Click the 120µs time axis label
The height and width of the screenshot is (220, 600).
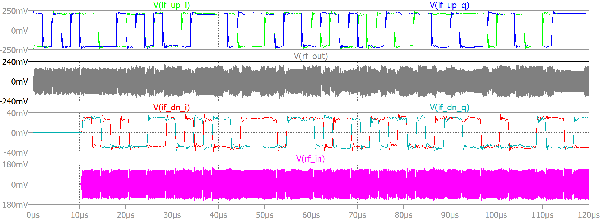pyautogui.click(x=589, y=215)
